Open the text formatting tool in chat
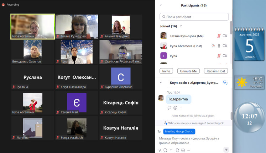 160,150
